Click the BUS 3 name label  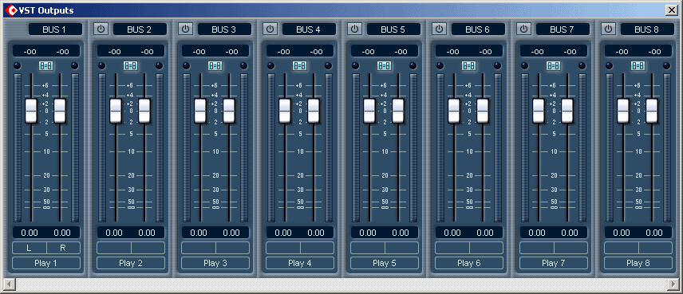[x=224, y=29]
